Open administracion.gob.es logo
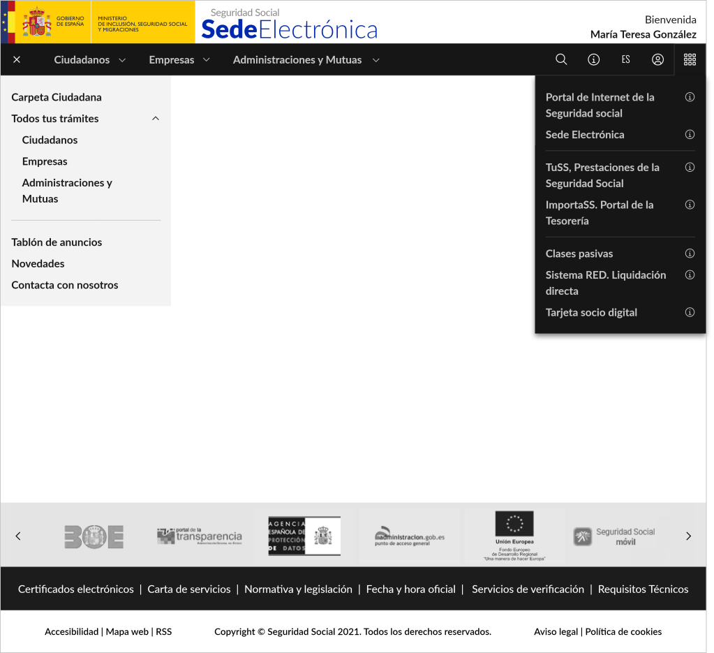The height and width of the screenshot is (653, 714). [x=410, y=536]
